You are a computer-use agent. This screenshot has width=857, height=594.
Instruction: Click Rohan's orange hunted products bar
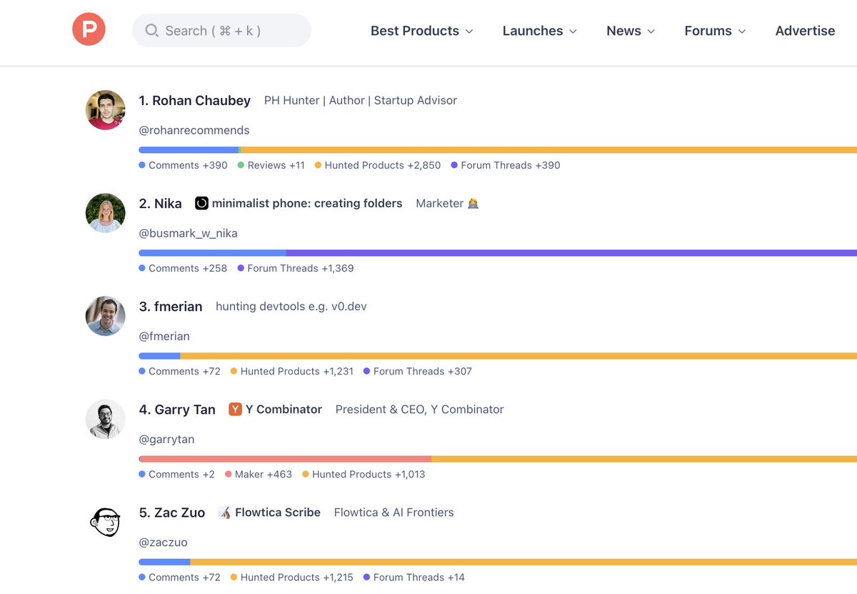point(548,150)
